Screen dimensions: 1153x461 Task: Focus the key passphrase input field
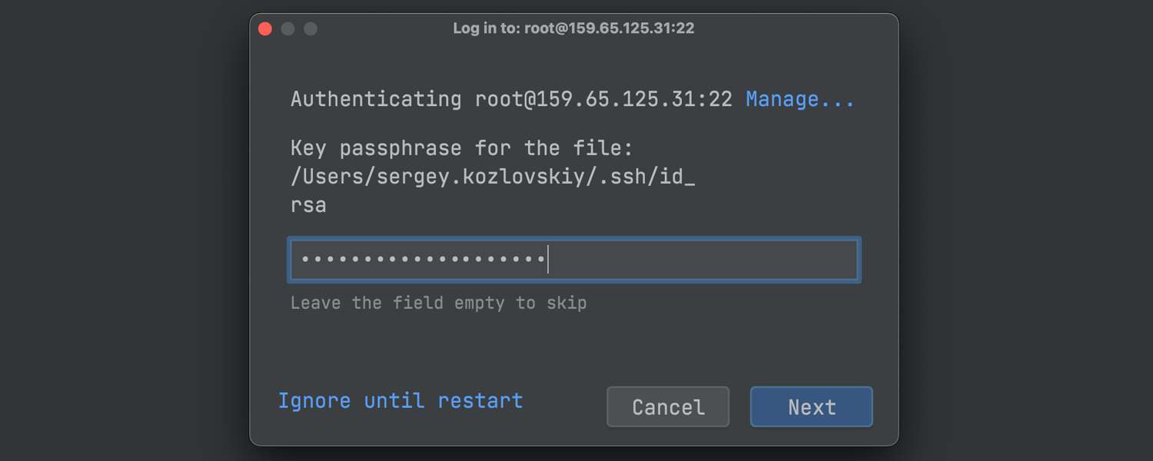coord(574,260)
